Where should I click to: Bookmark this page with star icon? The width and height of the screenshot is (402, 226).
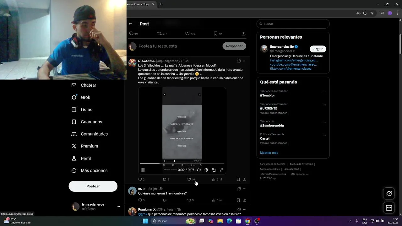[x=372, y=13]
